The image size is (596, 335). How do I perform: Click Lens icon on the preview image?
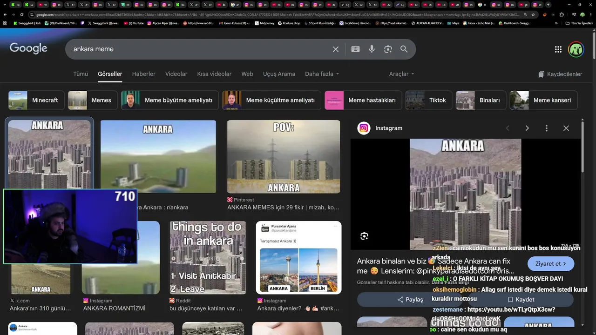tap(364, 236)
